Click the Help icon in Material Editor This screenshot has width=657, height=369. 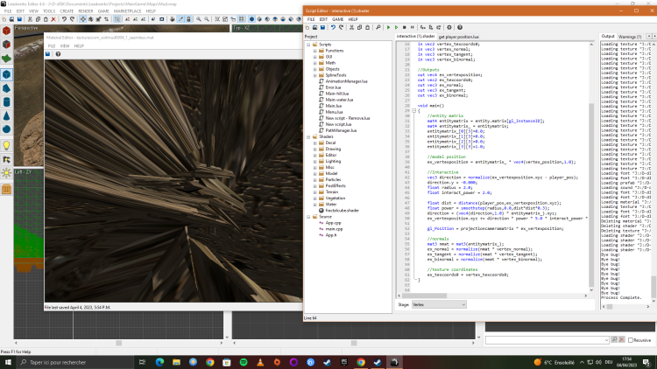pos(56,54)
